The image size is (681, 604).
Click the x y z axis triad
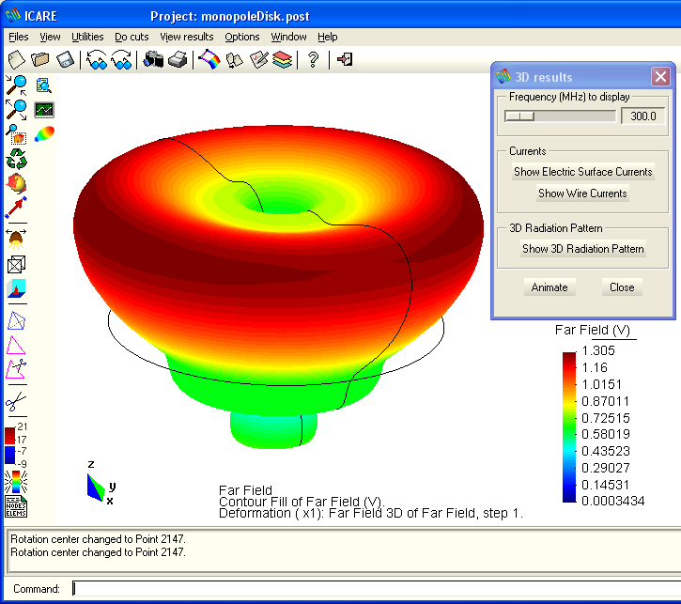click(101, 483)
